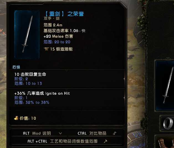Click the chevron next to Mod 说明
The image size is (174, 148).
tap(60, 133)
